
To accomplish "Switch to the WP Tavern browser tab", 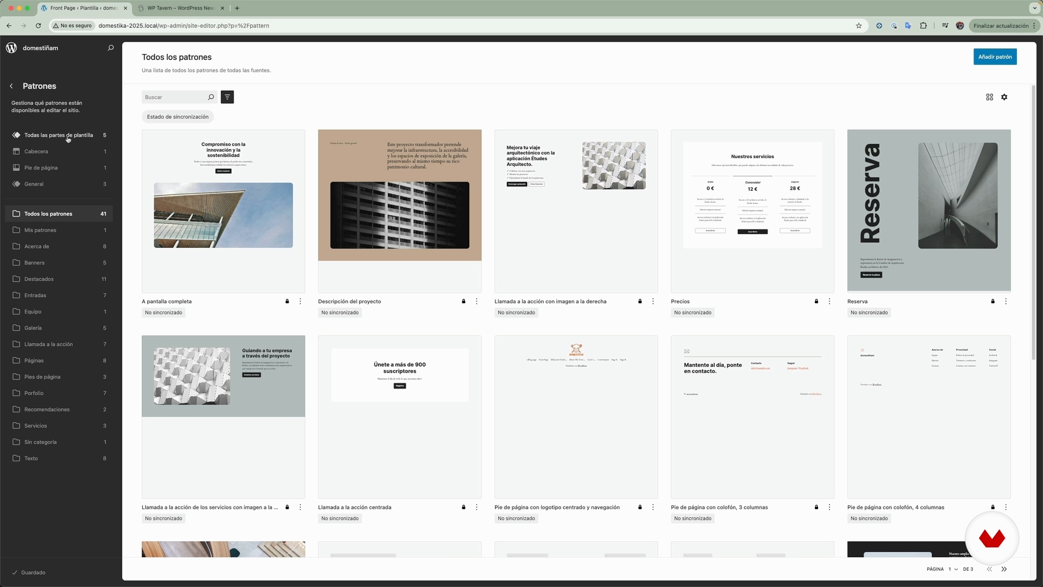I will [181, 8].
